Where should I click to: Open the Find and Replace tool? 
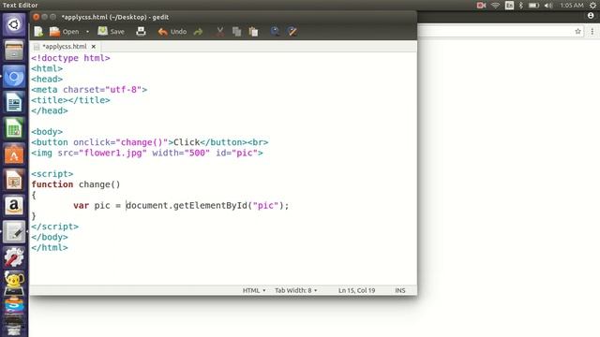292,32
